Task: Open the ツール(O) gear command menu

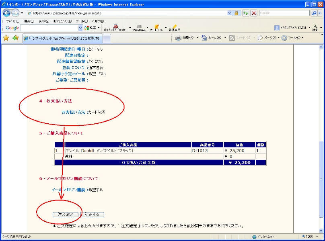Action: [292, 38]
